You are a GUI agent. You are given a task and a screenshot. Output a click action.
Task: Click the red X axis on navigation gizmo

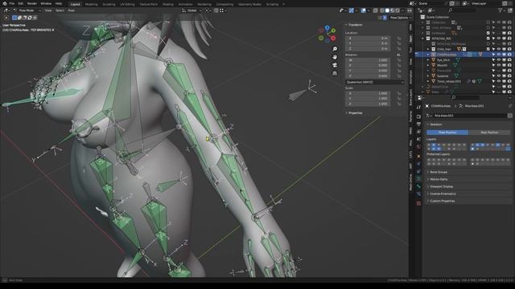coord(333,39)
